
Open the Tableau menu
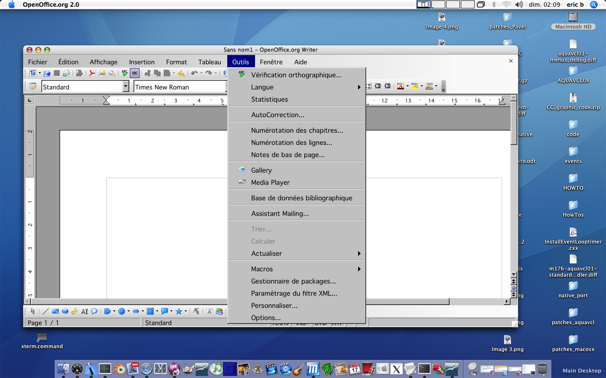pyautogui.click(x=210, y=62)
